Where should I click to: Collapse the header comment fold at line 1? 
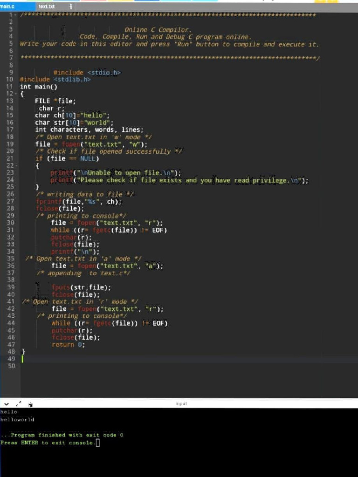tap(16, 14)
